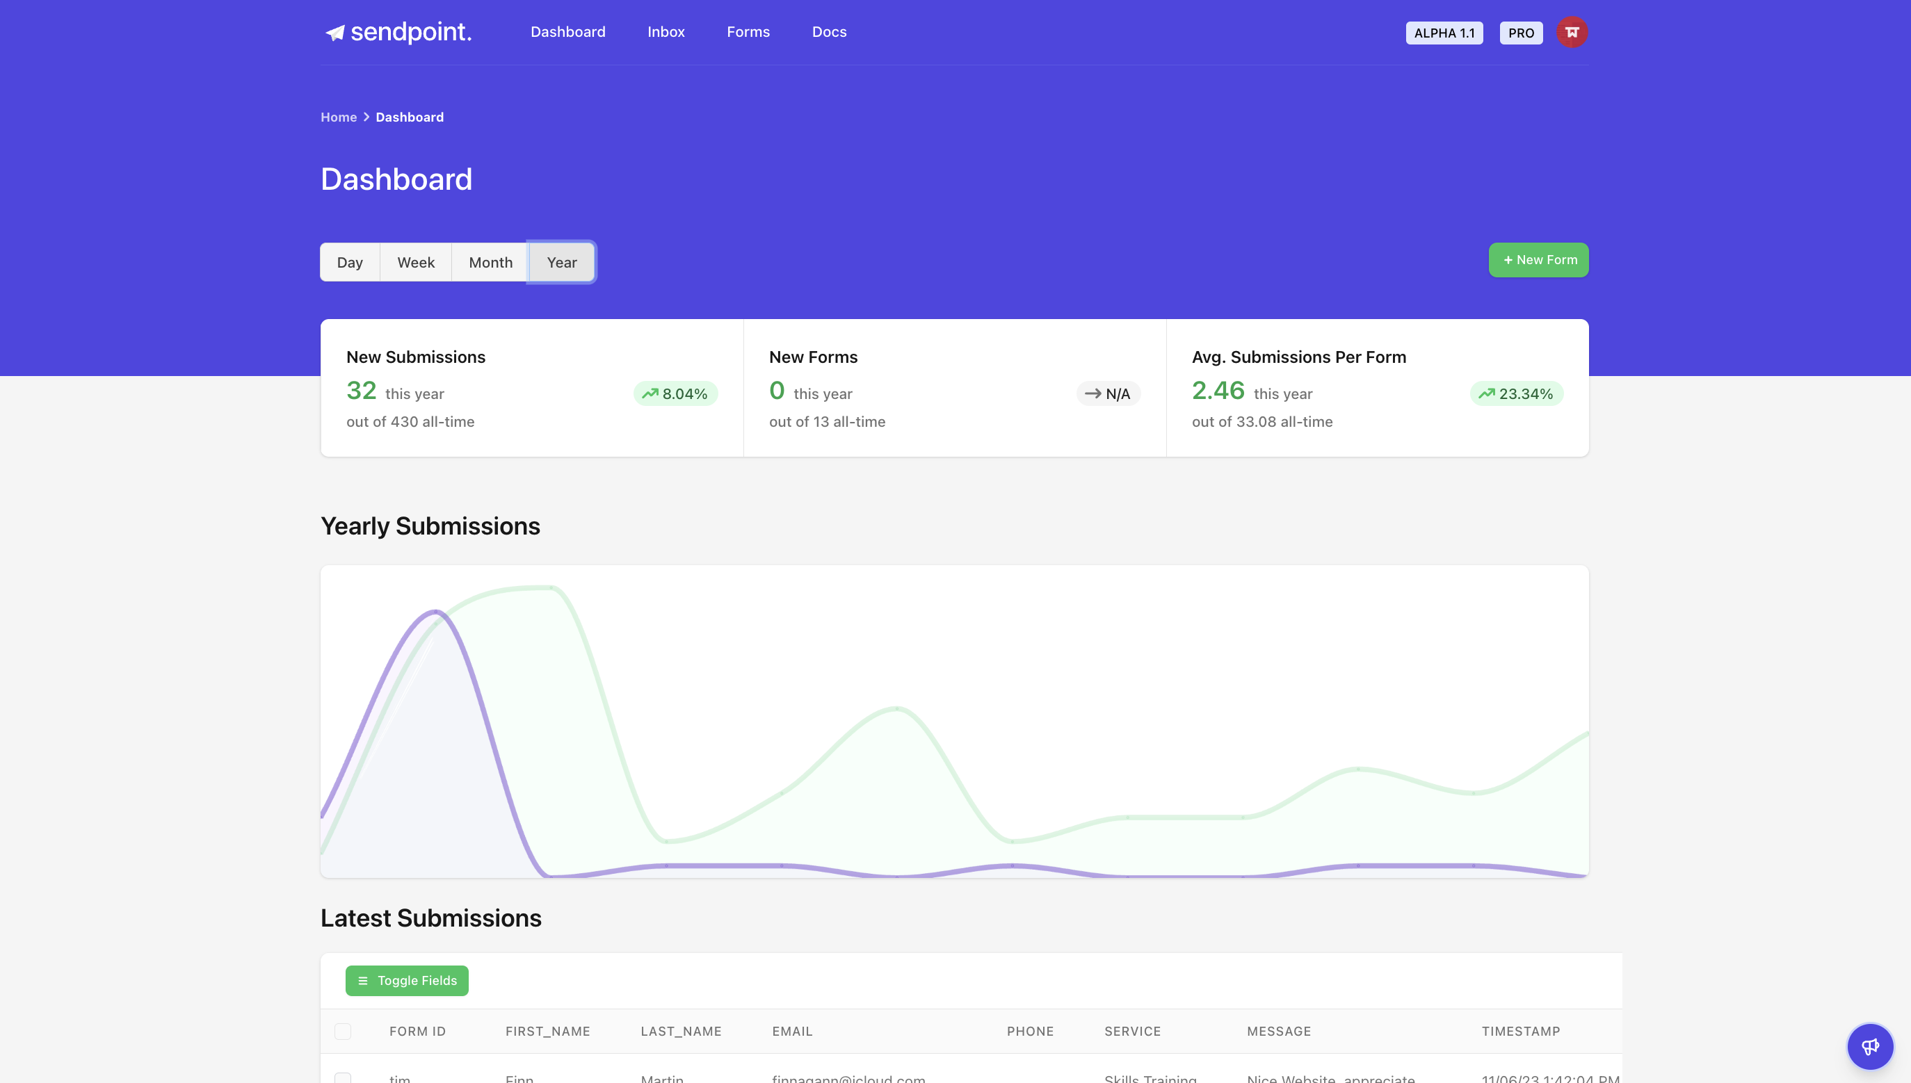Click the chevron between Home and Dashboard breadcrumbs
Image resolution: width=1911 pixels, height=1083 pixels.
pos(366,117)
